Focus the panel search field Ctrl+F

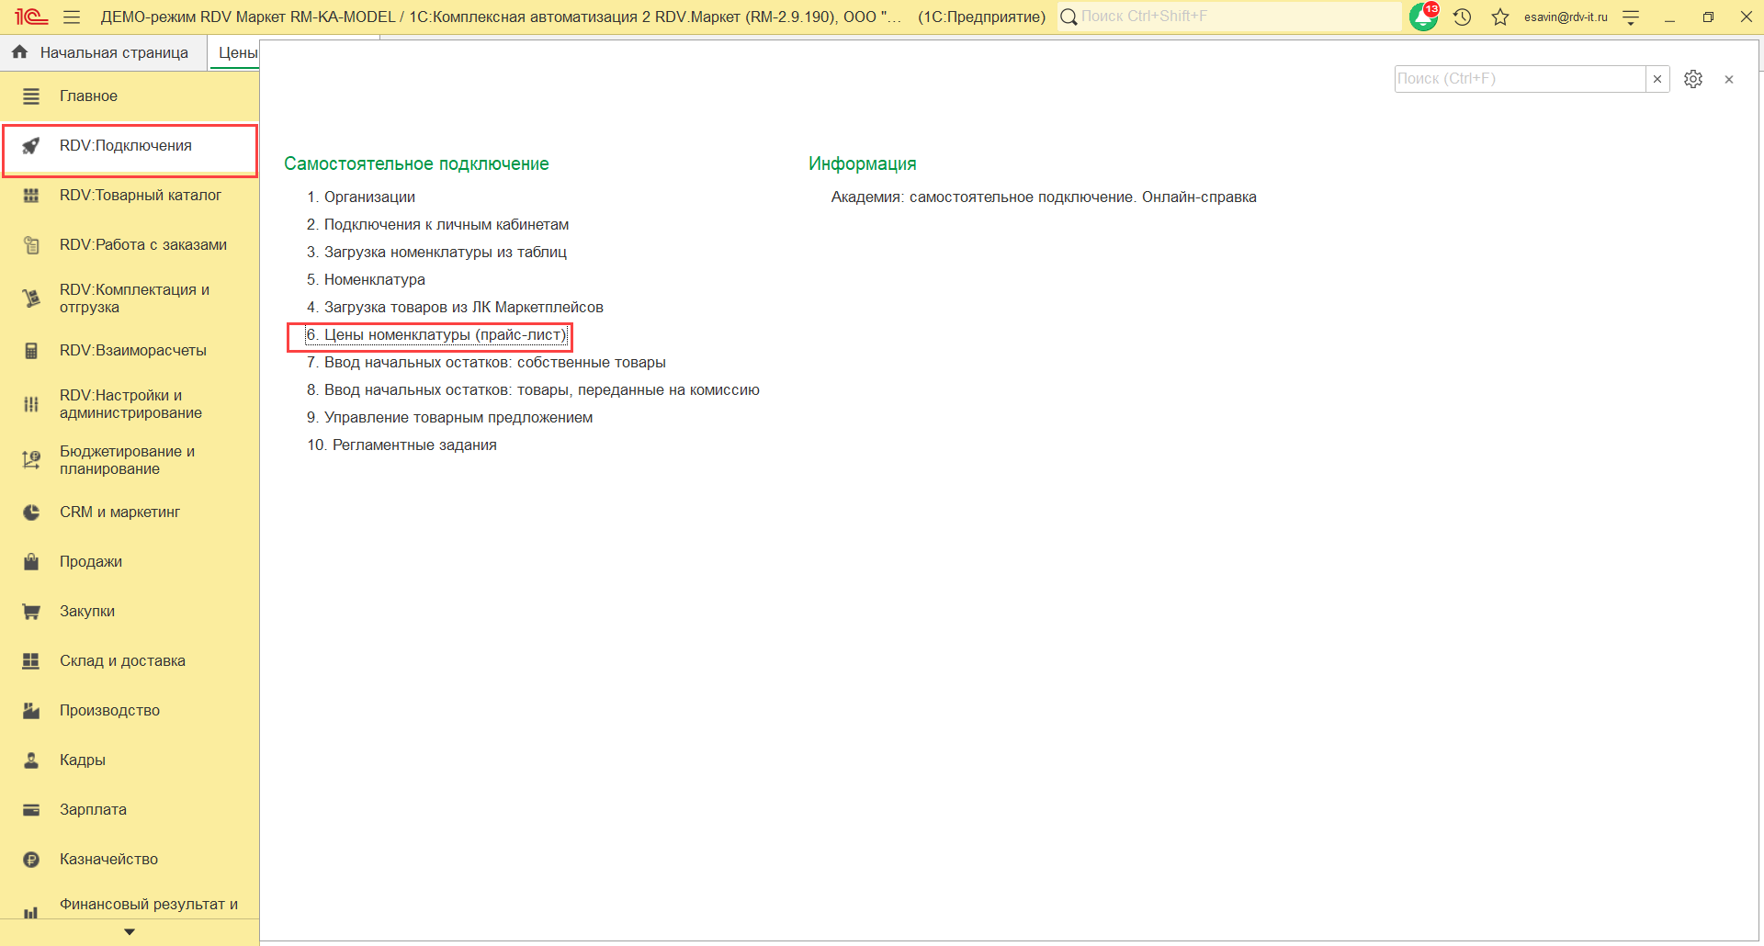click(1520, 79)
